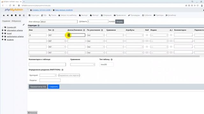Close the phpMyAdmin browser tab
The width and height of the screenshot is (204, 114).
tap(21, 2)
